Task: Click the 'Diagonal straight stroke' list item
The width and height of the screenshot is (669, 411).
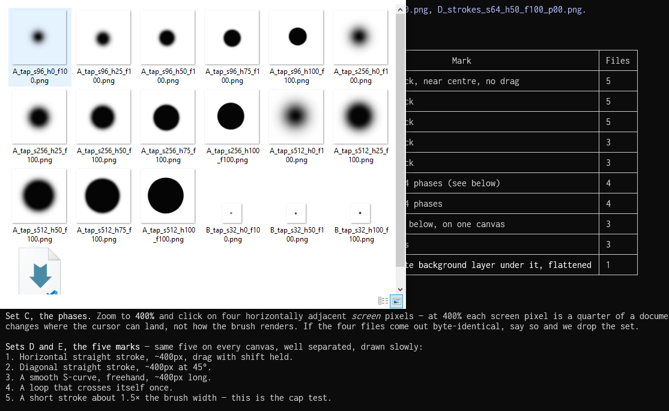Action: click(108, 368)
